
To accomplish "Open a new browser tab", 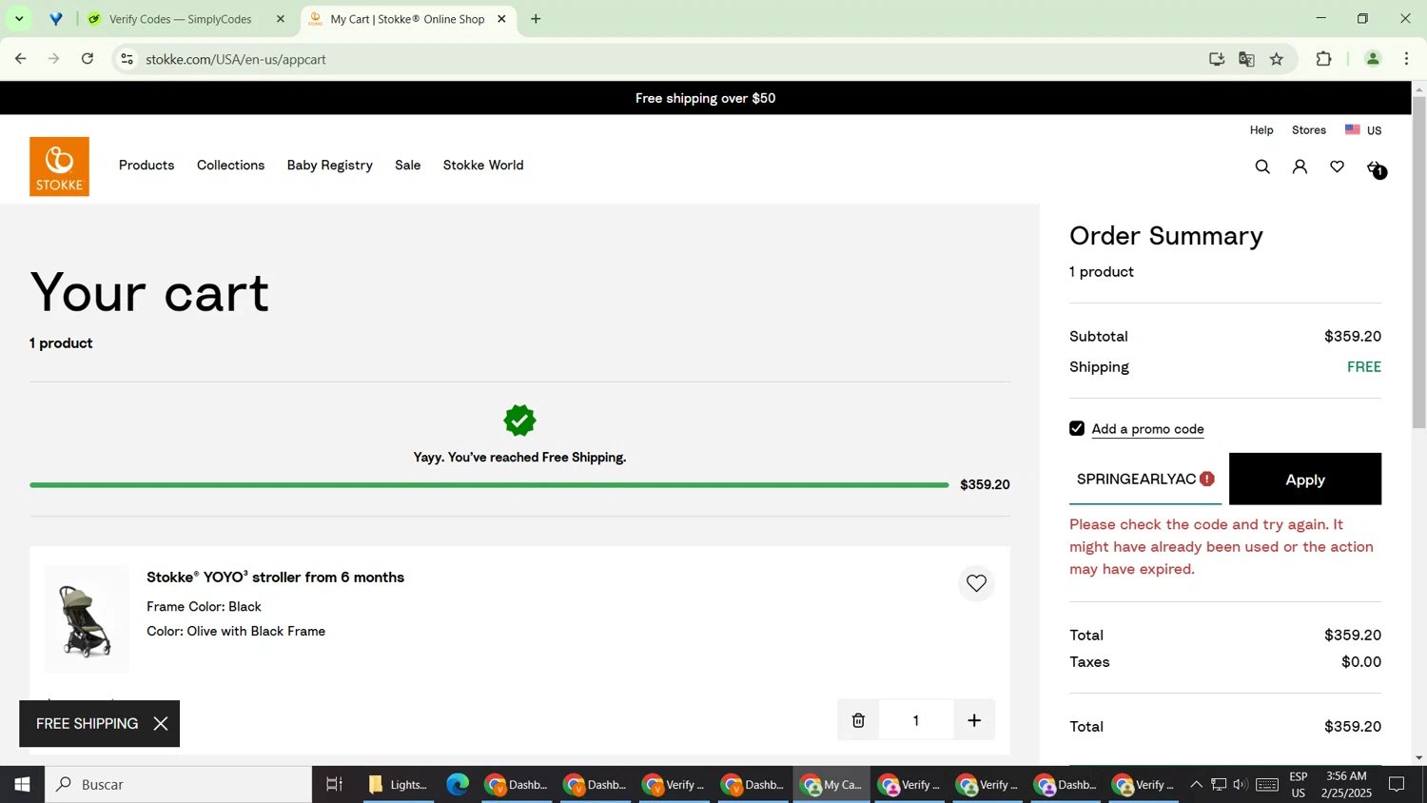I will [x=536, y=19].
